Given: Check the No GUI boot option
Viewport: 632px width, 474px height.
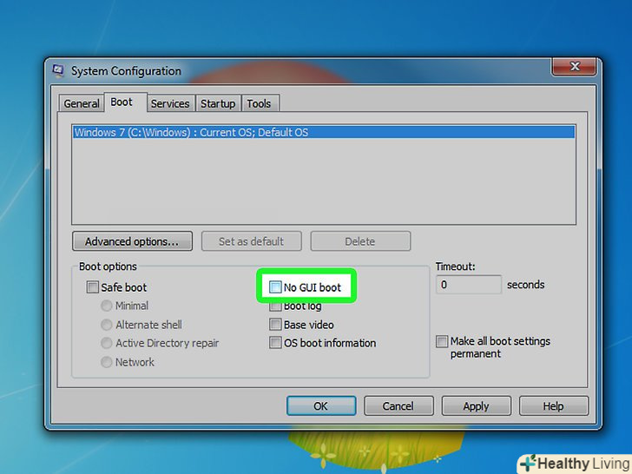Looking at the screenshot, I should tap(275, 287).
